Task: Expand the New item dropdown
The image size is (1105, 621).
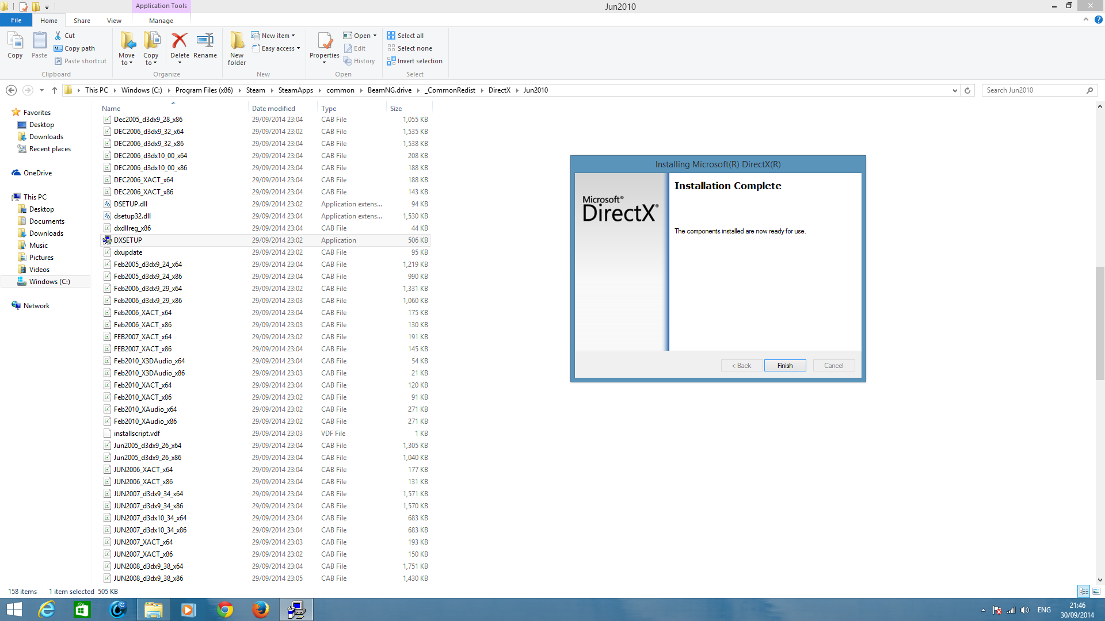Action: [x=273, y=36]
